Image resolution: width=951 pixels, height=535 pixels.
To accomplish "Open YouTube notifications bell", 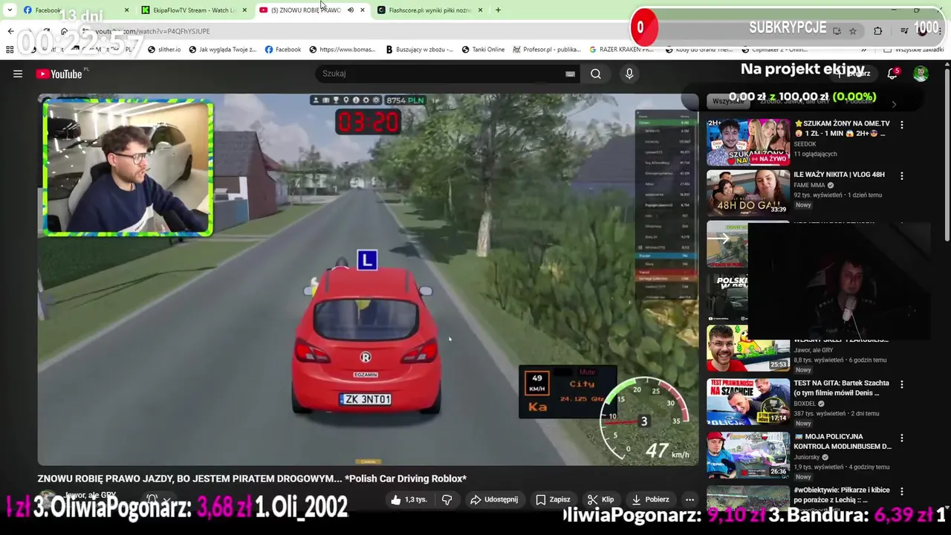I will tap(892, 74).
